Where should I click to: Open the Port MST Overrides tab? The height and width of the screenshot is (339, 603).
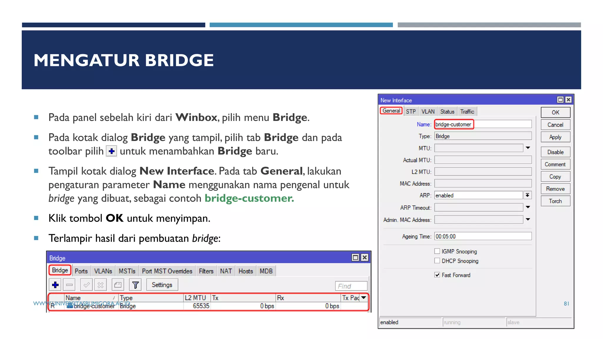pos(167,271)
